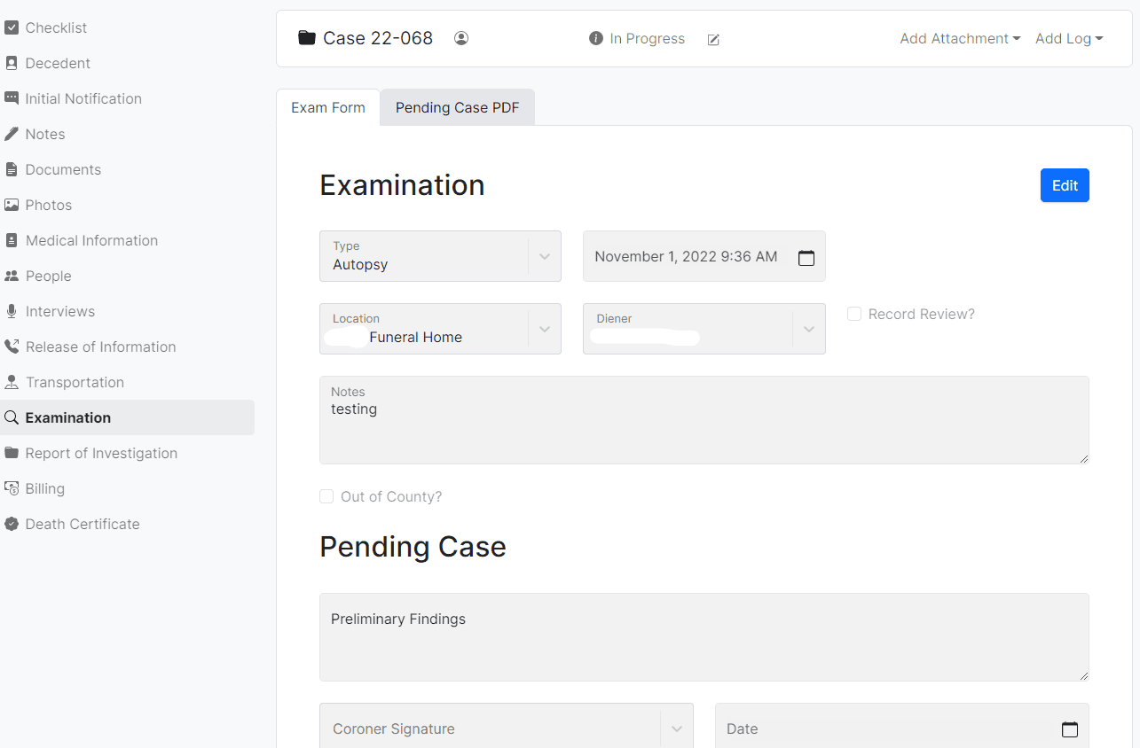This screenshot has height=748, width=1140.
Task: Select the Exam Form tab
Action: (x=328, y=107)
